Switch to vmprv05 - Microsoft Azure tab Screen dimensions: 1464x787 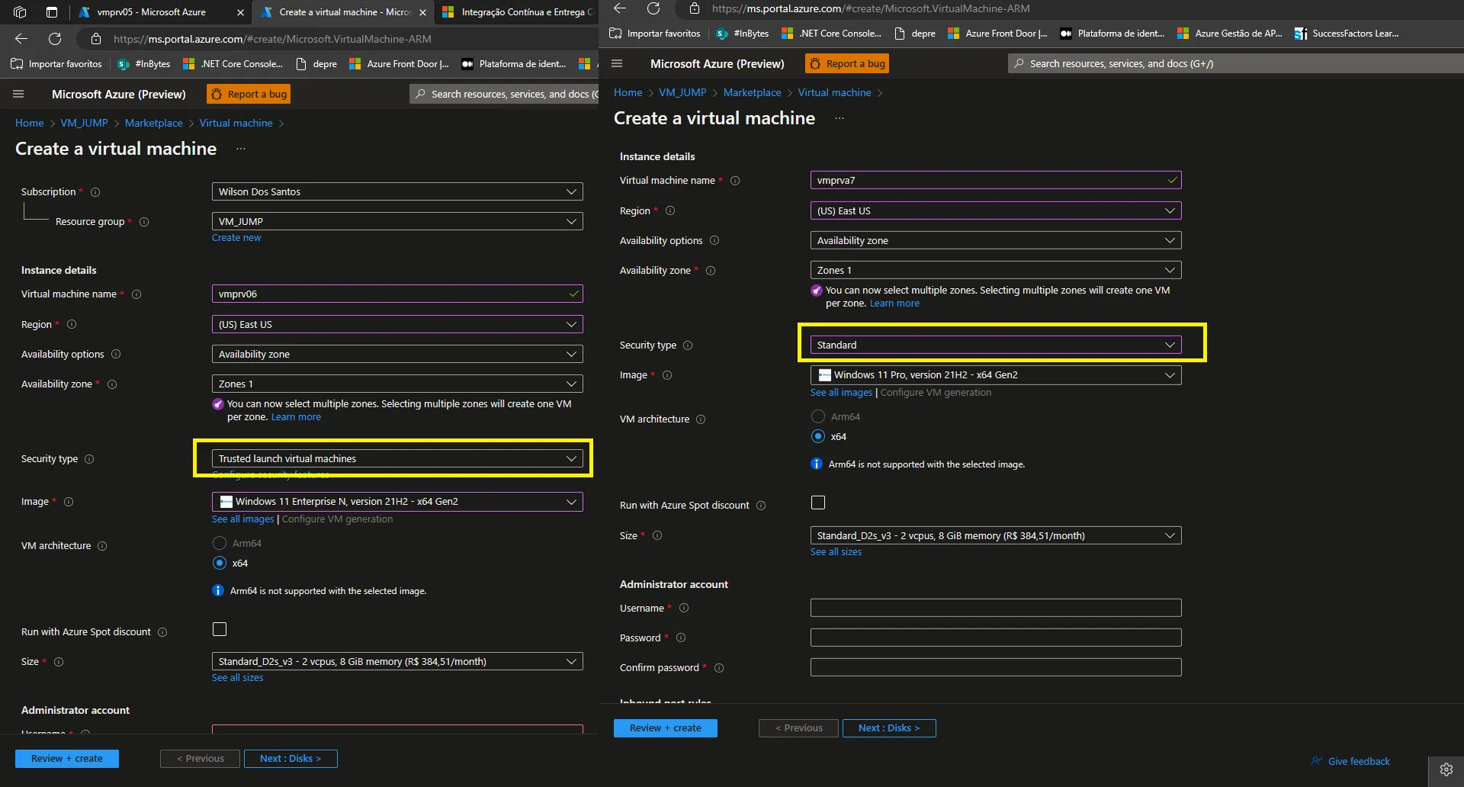pyautogui.click(x=160, y=12)
